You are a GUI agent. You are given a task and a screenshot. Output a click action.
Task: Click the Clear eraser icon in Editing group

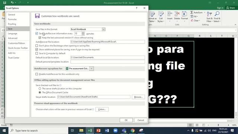tap(192, 20)
